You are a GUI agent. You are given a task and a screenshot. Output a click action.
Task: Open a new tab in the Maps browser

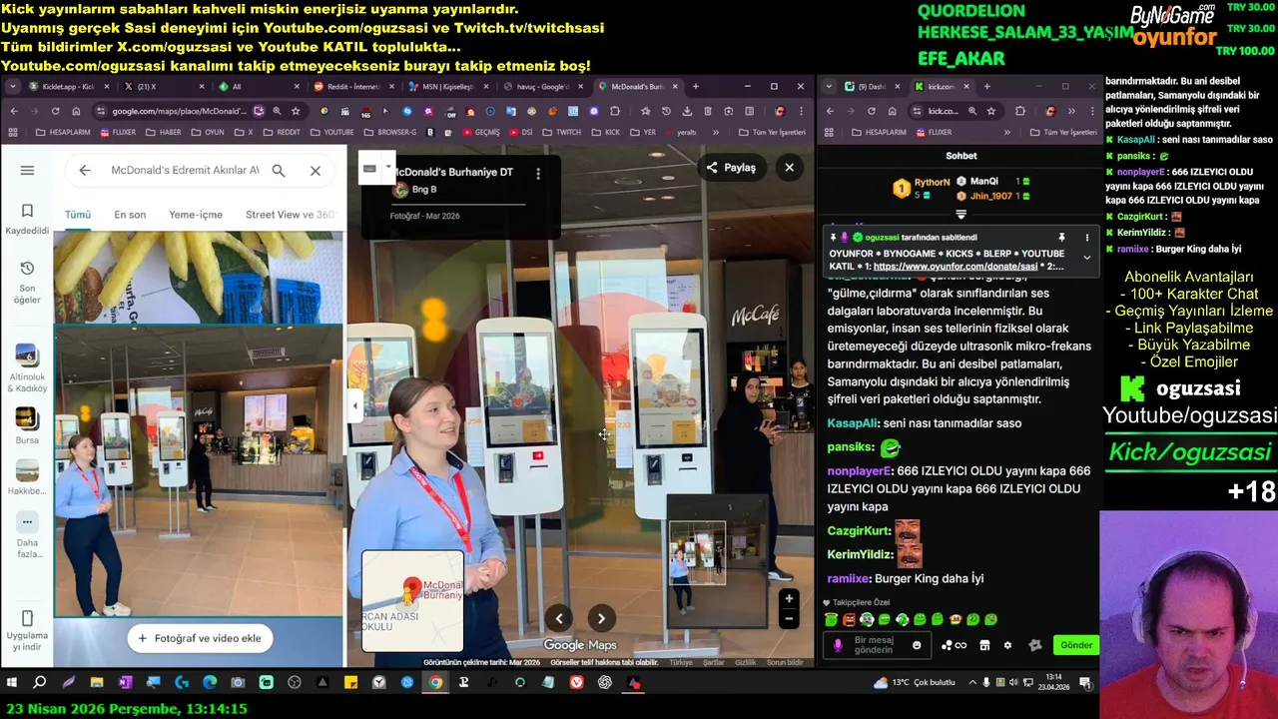coord(696,87)
